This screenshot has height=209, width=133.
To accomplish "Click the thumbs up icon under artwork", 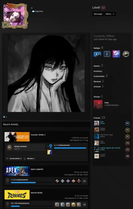I will pos(4,117).
